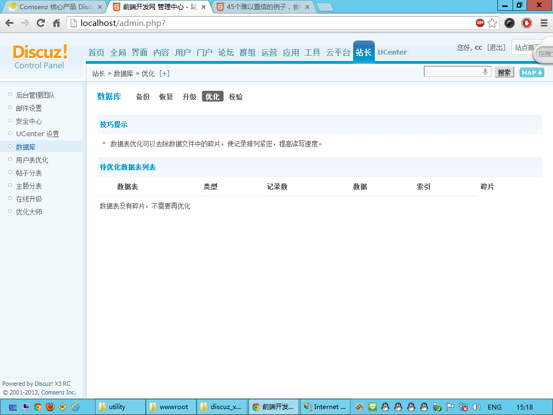The width and height of the screenshot is (553, 415).
Task: Click microphone icon in search box
Action: click(485, 72)
